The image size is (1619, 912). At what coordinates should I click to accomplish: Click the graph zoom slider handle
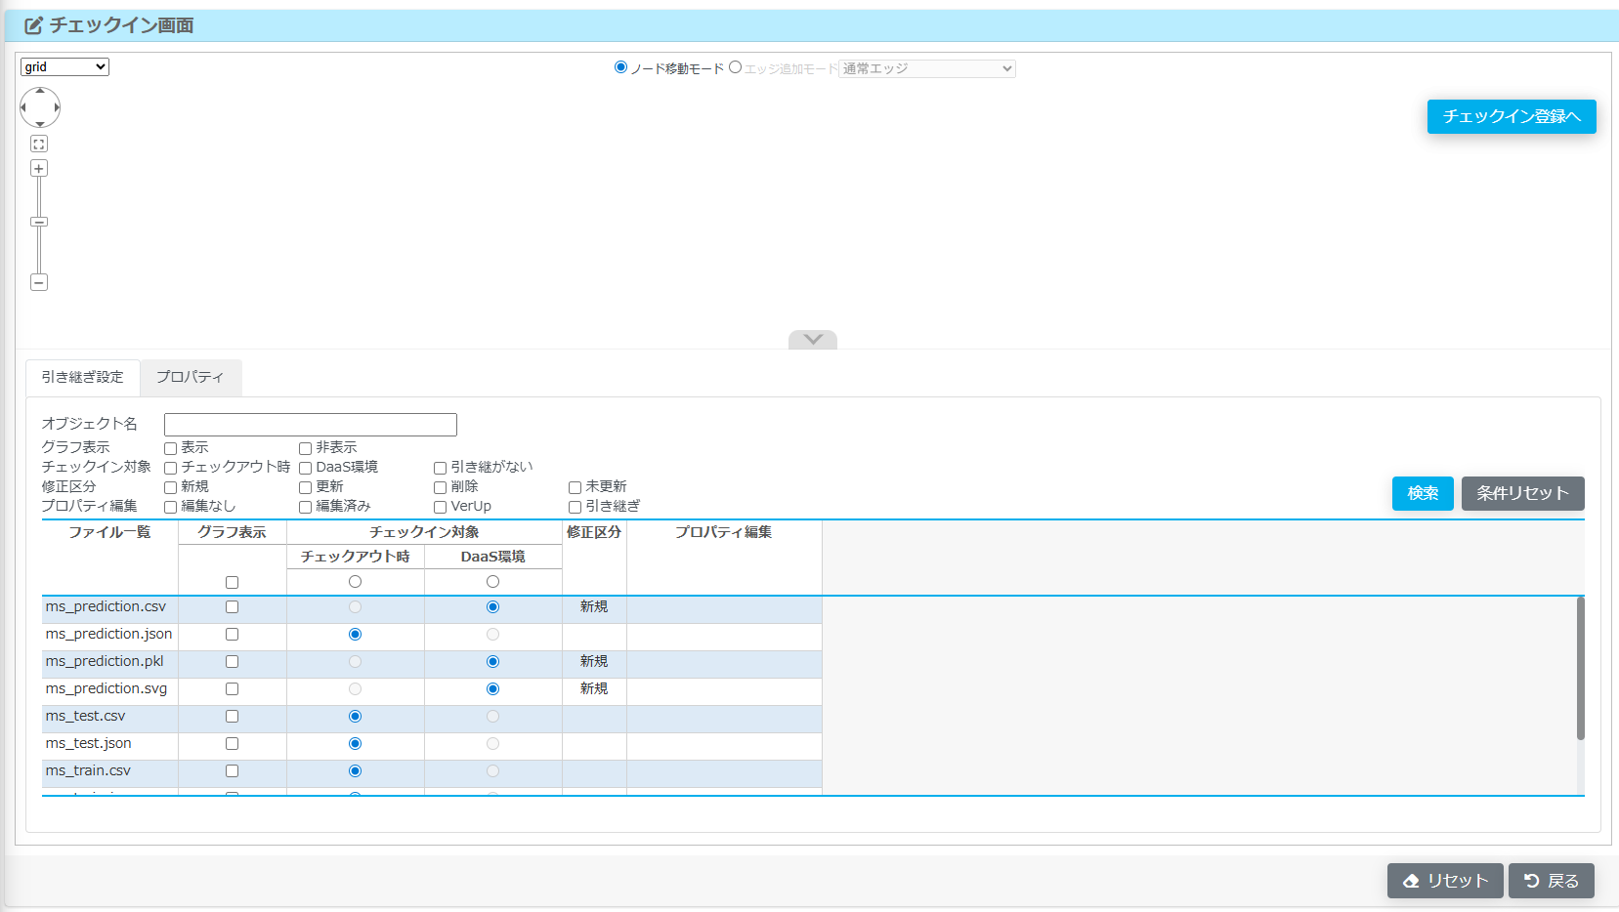coord(39,222)
